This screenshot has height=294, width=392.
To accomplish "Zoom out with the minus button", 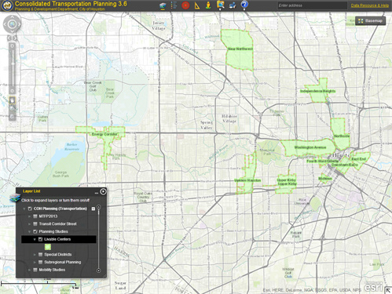I will 13,91.
